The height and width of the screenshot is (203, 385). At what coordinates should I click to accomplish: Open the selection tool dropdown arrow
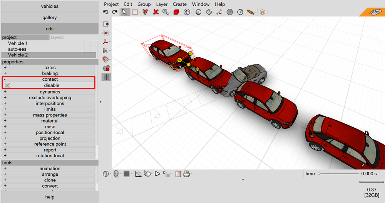[129, 12]
